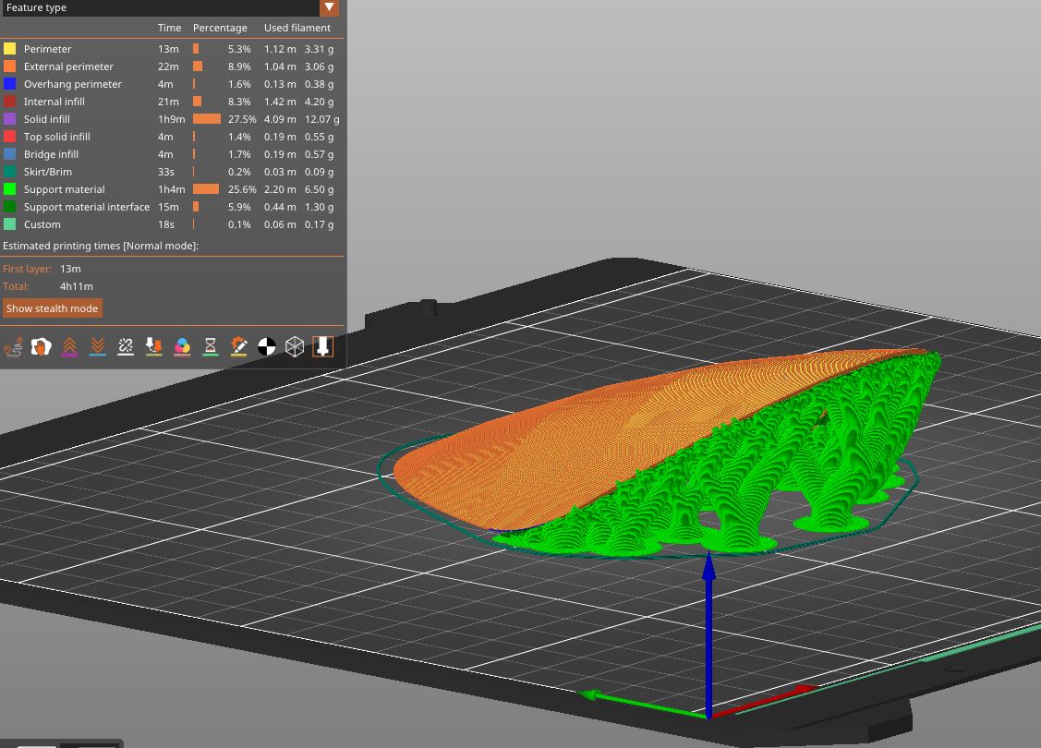
Task: Show deretractions with downward arrows icon
Action: pos(97,346)
